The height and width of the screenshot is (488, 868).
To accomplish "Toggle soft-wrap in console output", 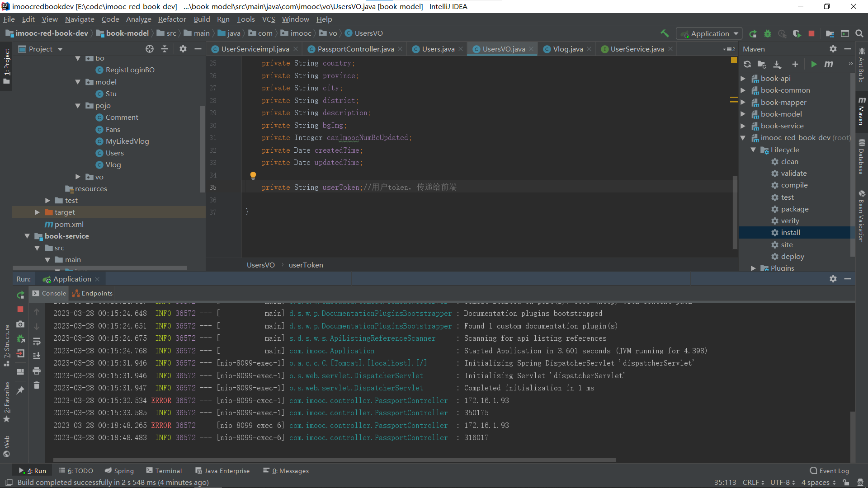I will pos(37,341).
